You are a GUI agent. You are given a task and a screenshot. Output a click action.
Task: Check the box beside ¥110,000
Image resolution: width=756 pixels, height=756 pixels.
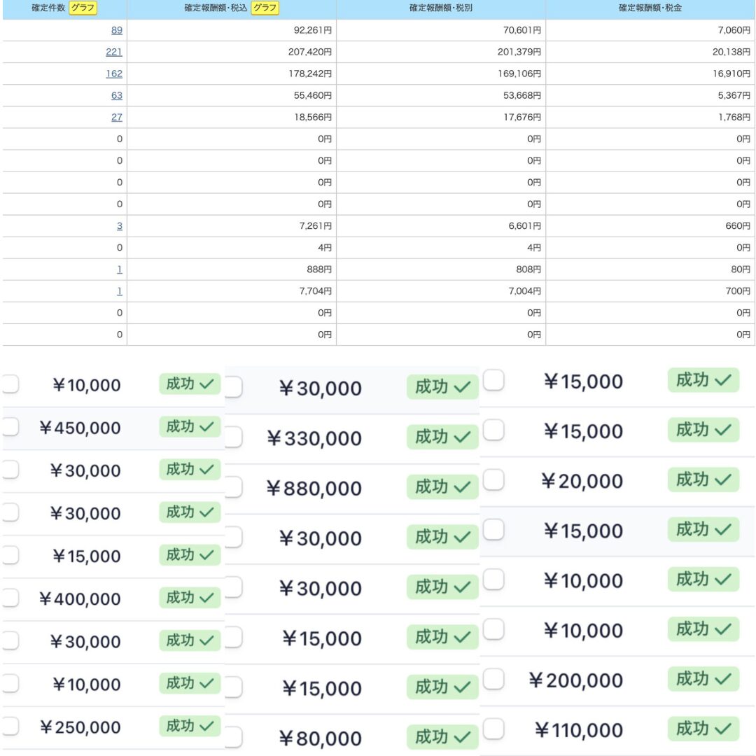pyautogui.click(x=493, y=729)
